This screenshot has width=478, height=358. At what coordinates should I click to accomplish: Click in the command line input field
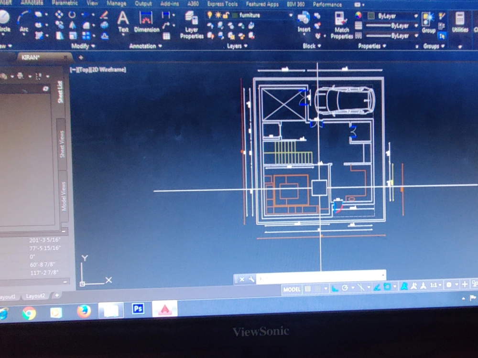click(321, 278)
